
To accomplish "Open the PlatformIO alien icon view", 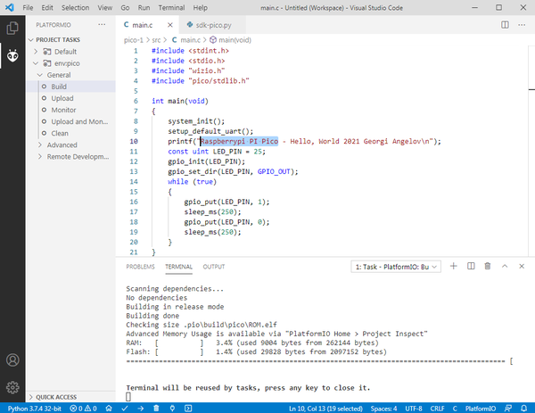I will coord(12,55).
